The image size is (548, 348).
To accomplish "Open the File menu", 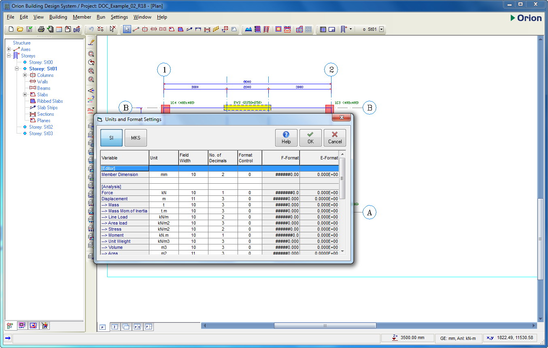I will coord(11,17).
